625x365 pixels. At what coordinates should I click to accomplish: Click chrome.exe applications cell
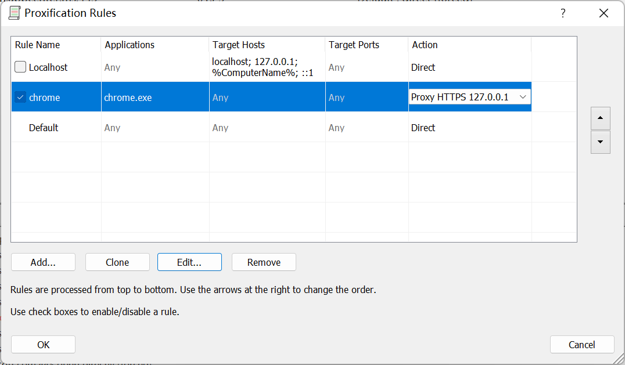point(128,97)
